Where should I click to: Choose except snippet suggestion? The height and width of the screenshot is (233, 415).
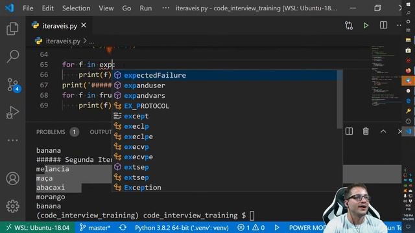[224, 116]
